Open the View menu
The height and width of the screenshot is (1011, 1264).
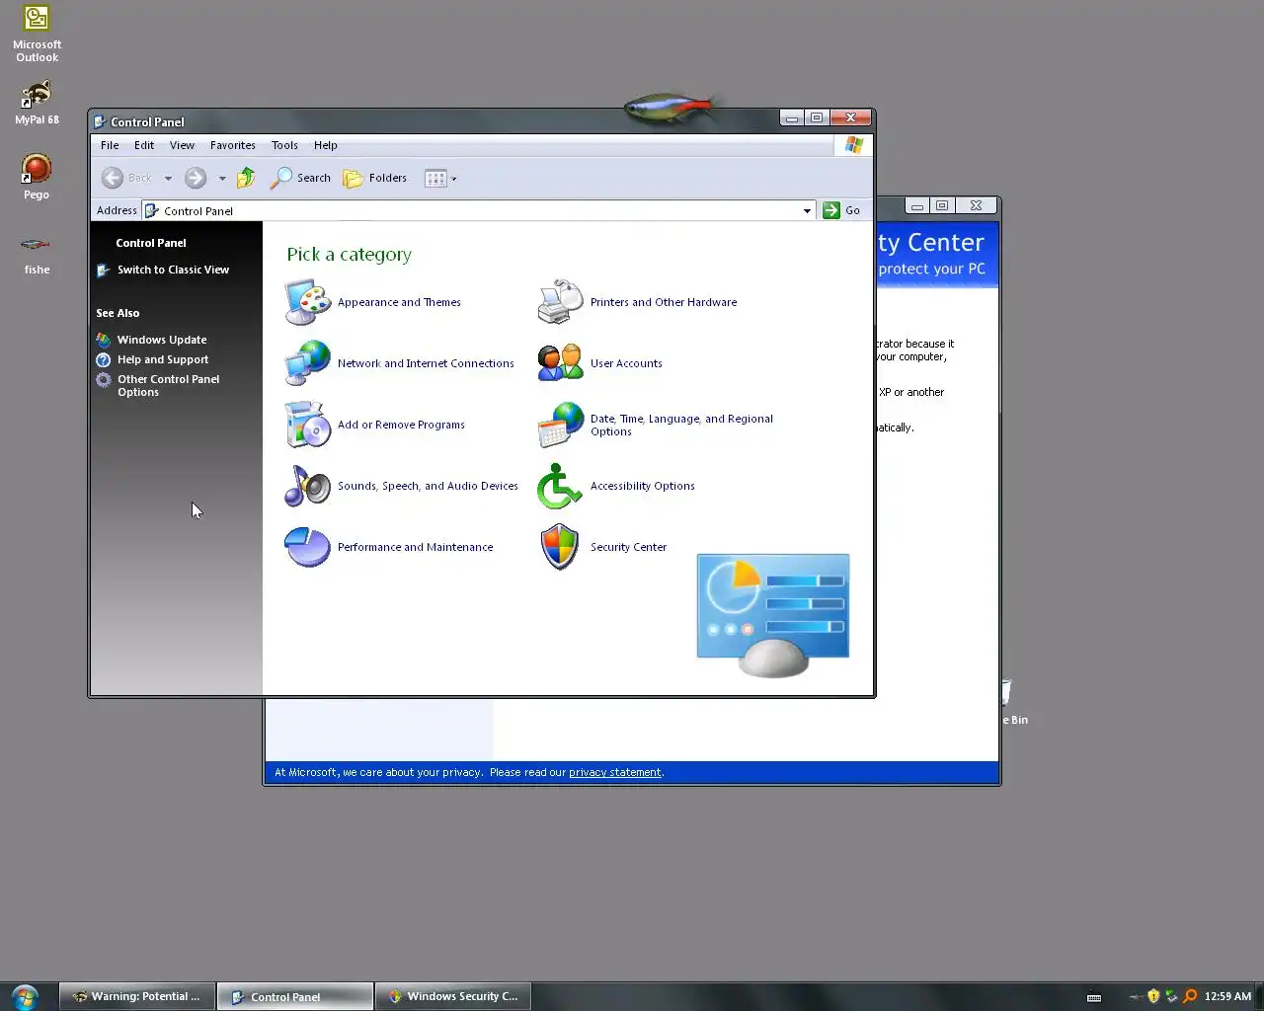click(x=182, y=145)
